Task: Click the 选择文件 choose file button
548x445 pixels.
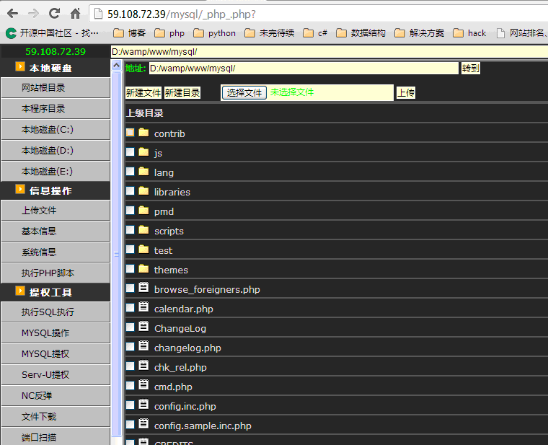Action: click(x=244, y=92)
